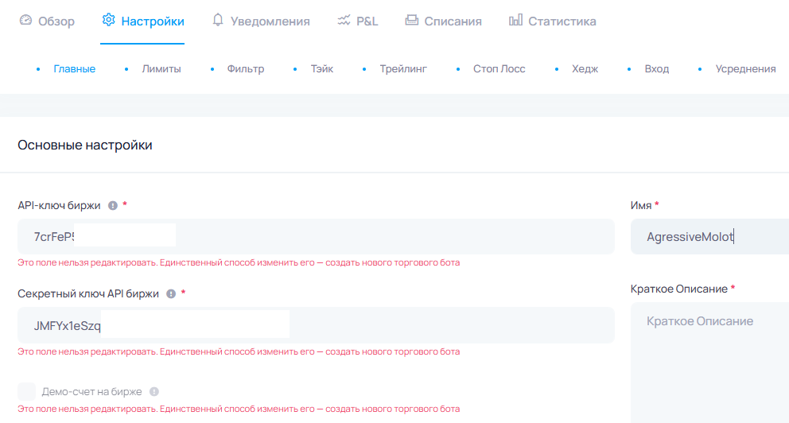Click info icon beside Секретный ключ API биржи

pos(170,293)
